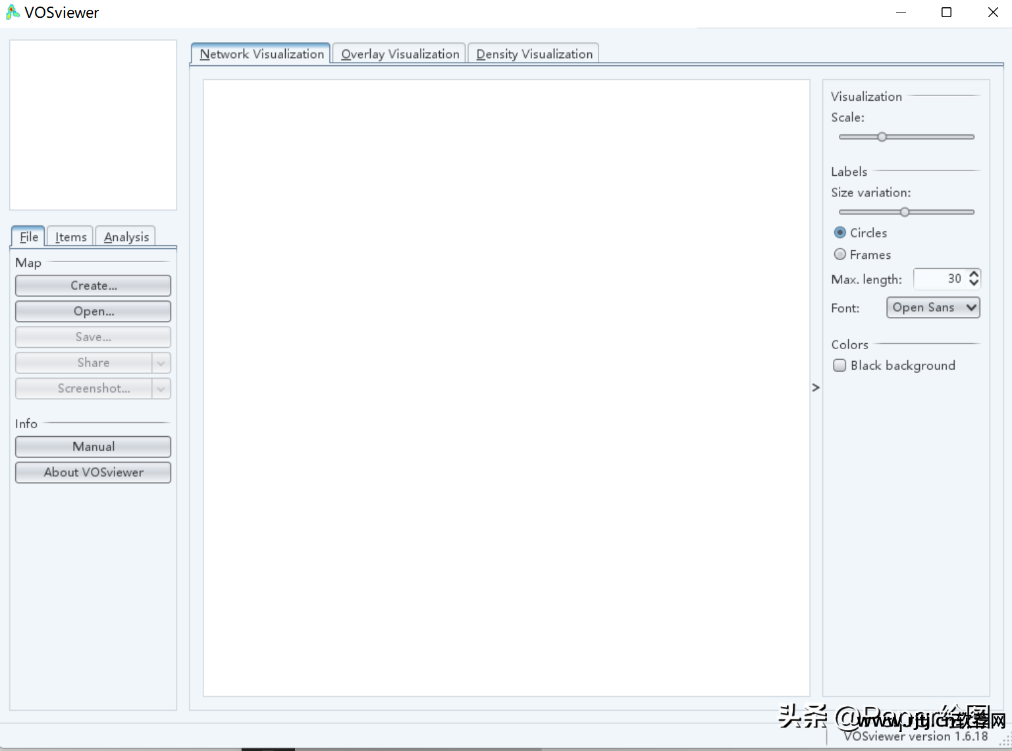Click the Save... button
This screenshot has height=751, width=1012.
[x=93, y=337]
